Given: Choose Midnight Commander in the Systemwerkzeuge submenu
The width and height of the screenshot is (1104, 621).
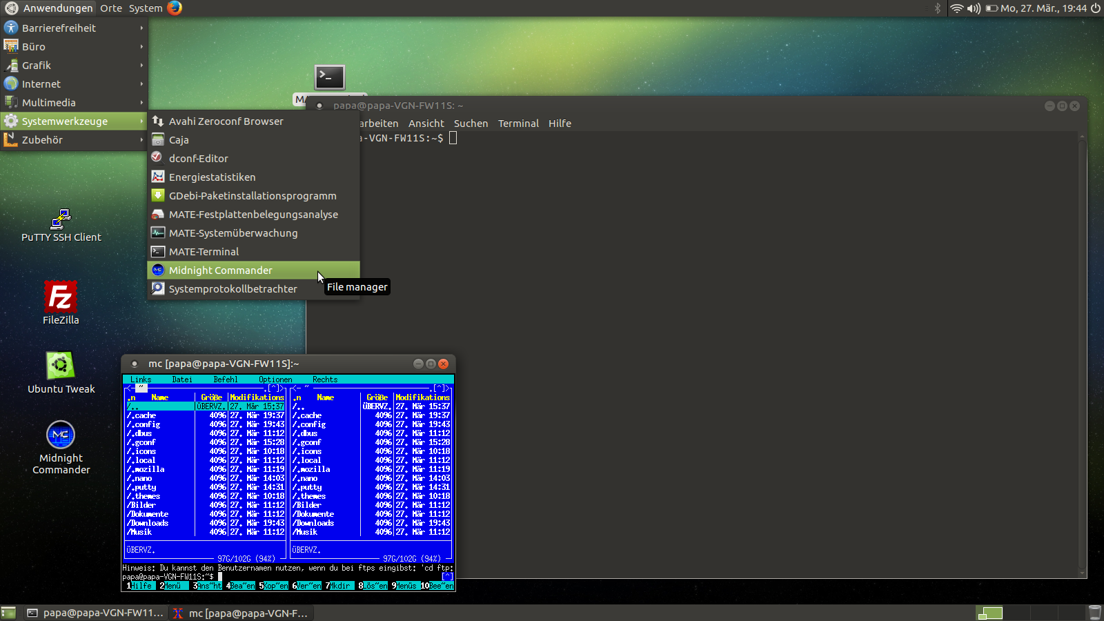Looking at the screenshot, I should click(254, 270).
